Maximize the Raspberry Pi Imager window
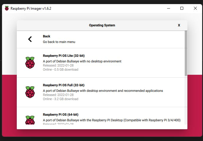This screenshot has height=141, width=203. (182, 8)
